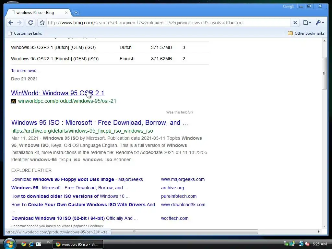
Task: Click the Safely Remove Hardware tray icon
Action: (286, 244)
